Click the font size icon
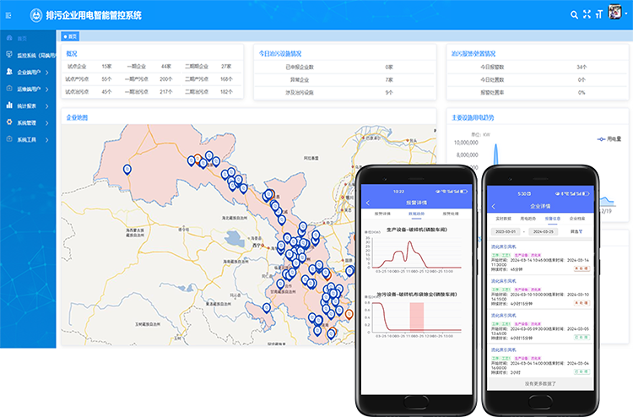The image size is (633, 417). coord(600,14)
